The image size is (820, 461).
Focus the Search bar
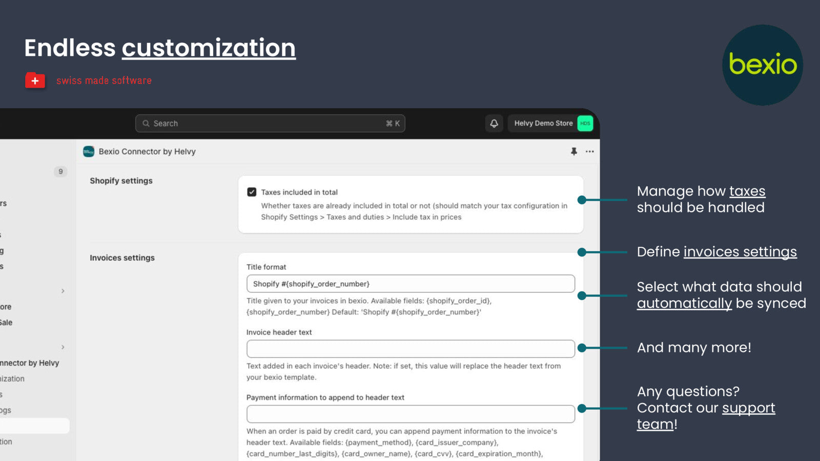270,123
